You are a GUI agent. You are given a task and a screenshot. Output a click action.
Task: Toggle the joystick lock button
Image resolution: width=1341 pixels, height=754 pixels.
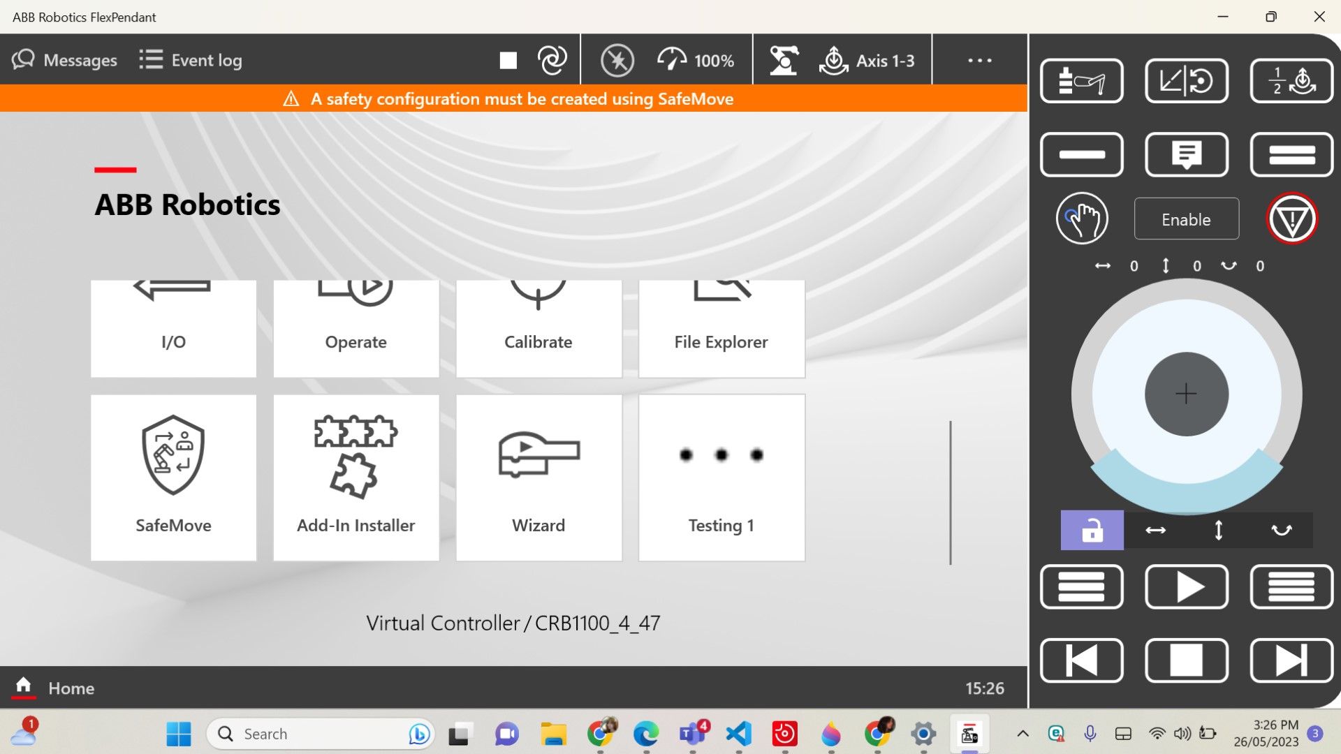pos(1092,531)
